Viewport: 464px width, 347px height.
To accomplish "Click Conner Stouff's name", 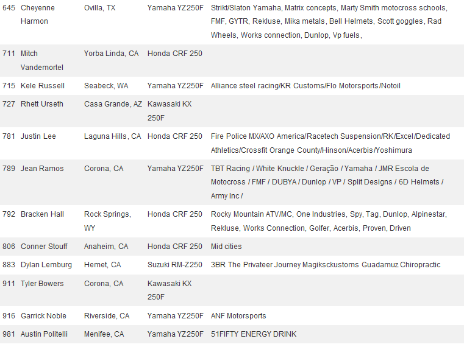I will (44, 247).
